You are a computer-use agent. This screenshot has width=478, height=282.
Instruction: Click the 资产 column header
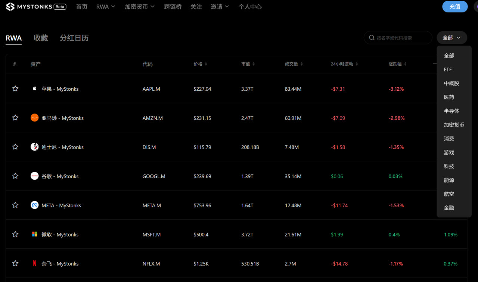[x=35, y=64]
